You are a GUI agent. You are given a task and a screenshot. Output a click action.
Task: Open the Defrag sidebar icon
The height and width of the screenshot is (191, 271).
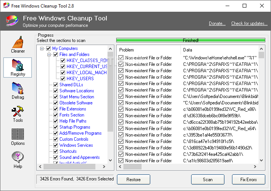pyautogui.click(x=18, y=91)
